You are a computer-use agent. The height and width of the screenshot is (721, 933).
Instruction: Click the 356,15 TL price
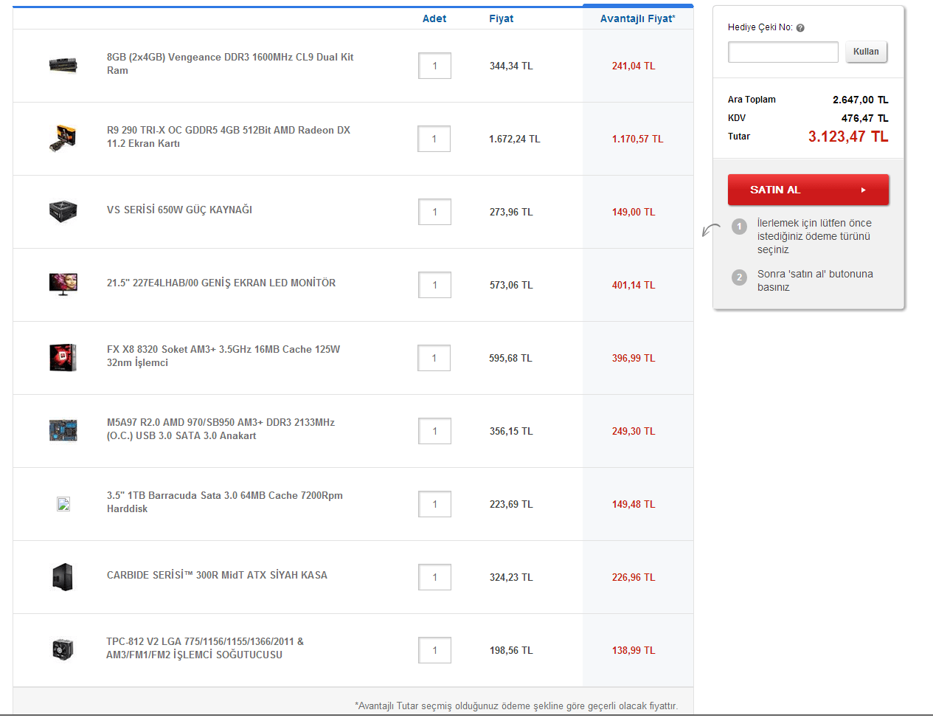coord(511,431)
